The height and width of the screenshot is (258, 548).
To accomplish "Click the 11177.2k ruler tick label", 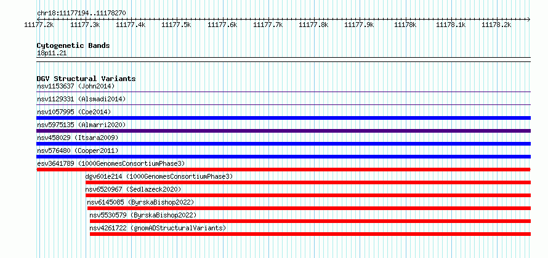I will tap(39, 25).
